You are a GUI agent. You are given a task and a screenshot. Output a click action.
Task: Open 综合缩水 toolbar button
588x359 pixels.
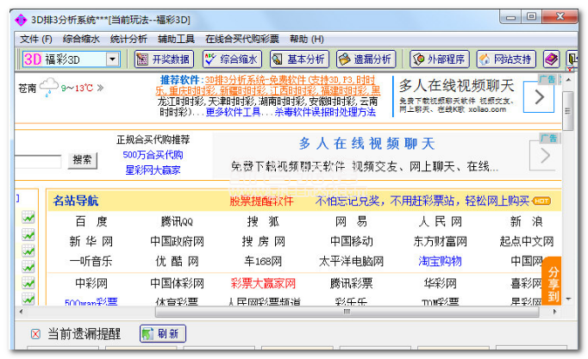[x=232, y=59]
